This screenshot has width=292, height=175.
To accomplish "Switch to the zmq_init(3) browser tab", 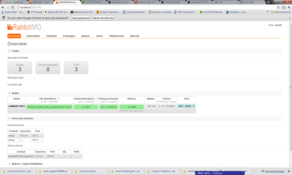I will [x=251, y=2].
